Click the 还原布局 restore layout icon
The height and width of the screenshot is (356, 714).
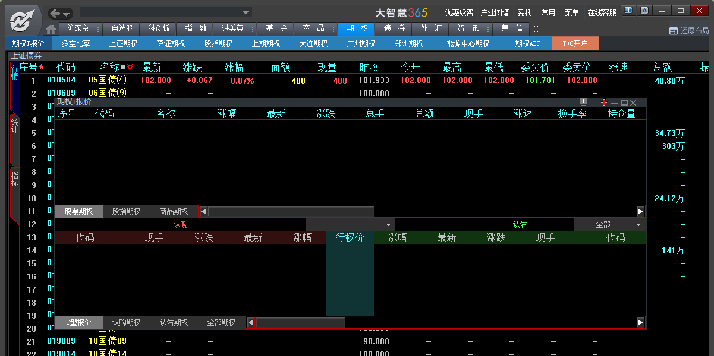(x=673, y=31)
